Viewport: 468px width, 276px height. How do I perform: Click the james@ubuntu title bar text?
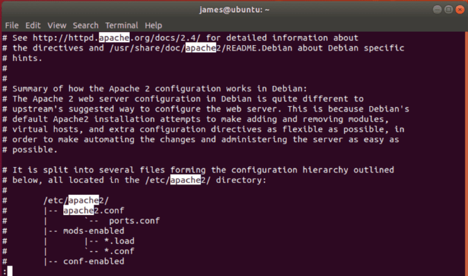(x=234, y=10)
